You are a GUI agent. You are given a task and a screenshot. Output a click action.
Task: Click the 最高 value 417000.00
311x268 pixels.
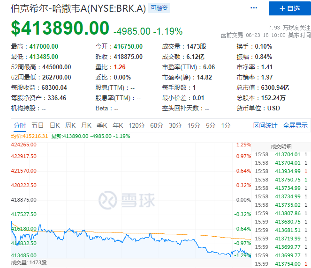tap(44, 46)
